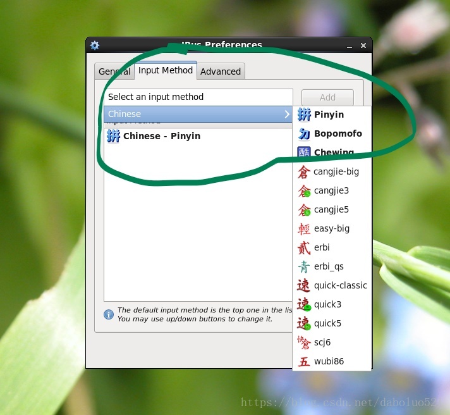
Task: Close the IBus Preferences window
Action: pyautogui.click(x=363, y=46)
